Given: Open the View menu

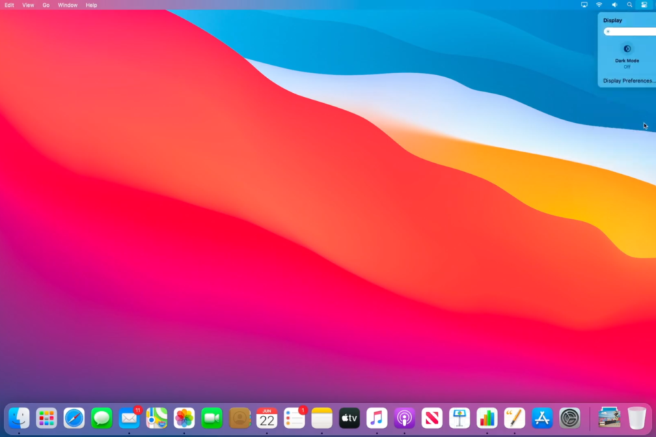Looking at the screenshot, I should pyautogui.click(x=28, y=5).
